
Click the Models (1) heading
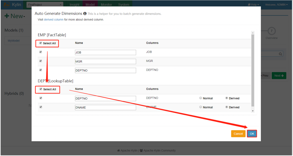(x=14, y=30)
